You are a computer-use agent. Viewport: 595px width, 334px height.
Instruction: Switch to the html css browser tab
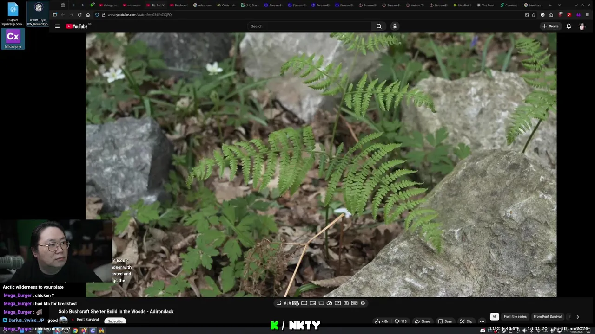533,5
